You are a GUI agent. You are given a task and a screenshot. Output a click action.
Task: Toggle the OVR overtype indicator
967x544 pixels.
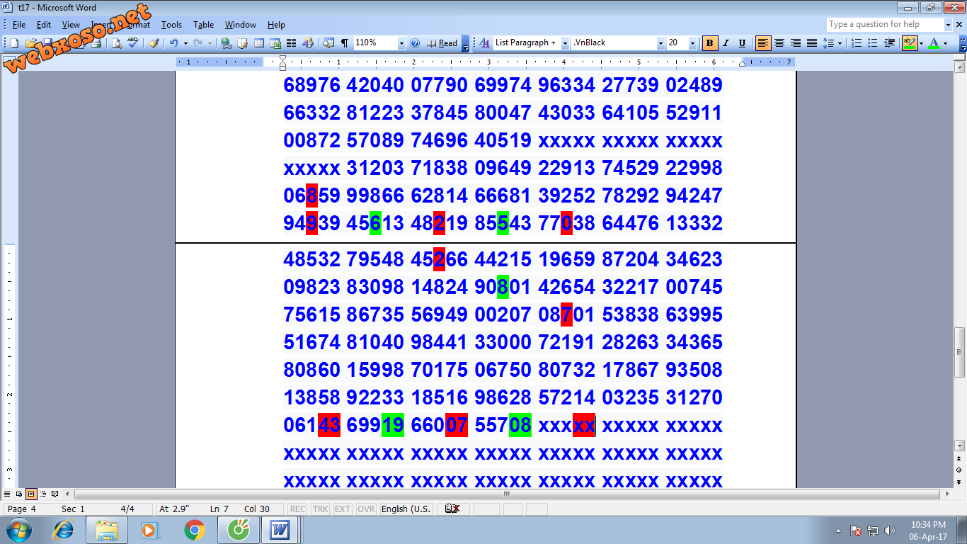366,509
